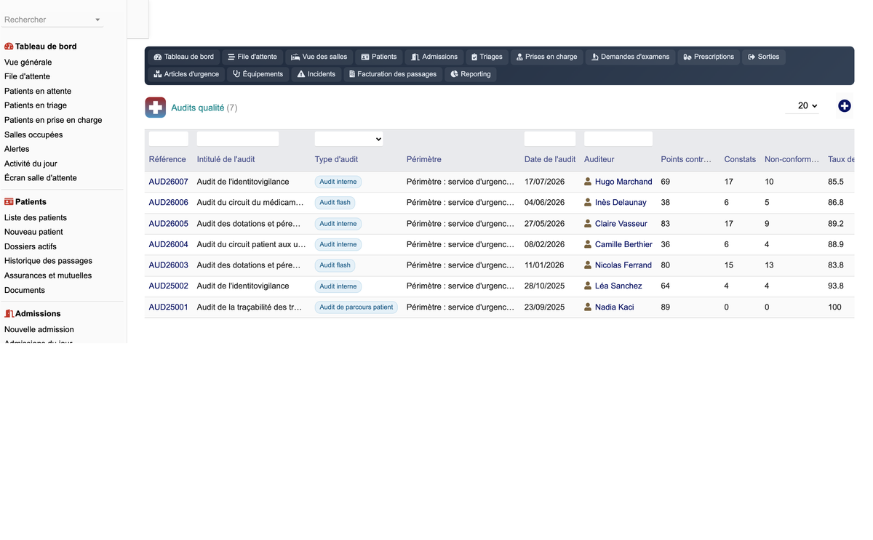Click the user icon beside Claire Vasseur

pos(588,224)
